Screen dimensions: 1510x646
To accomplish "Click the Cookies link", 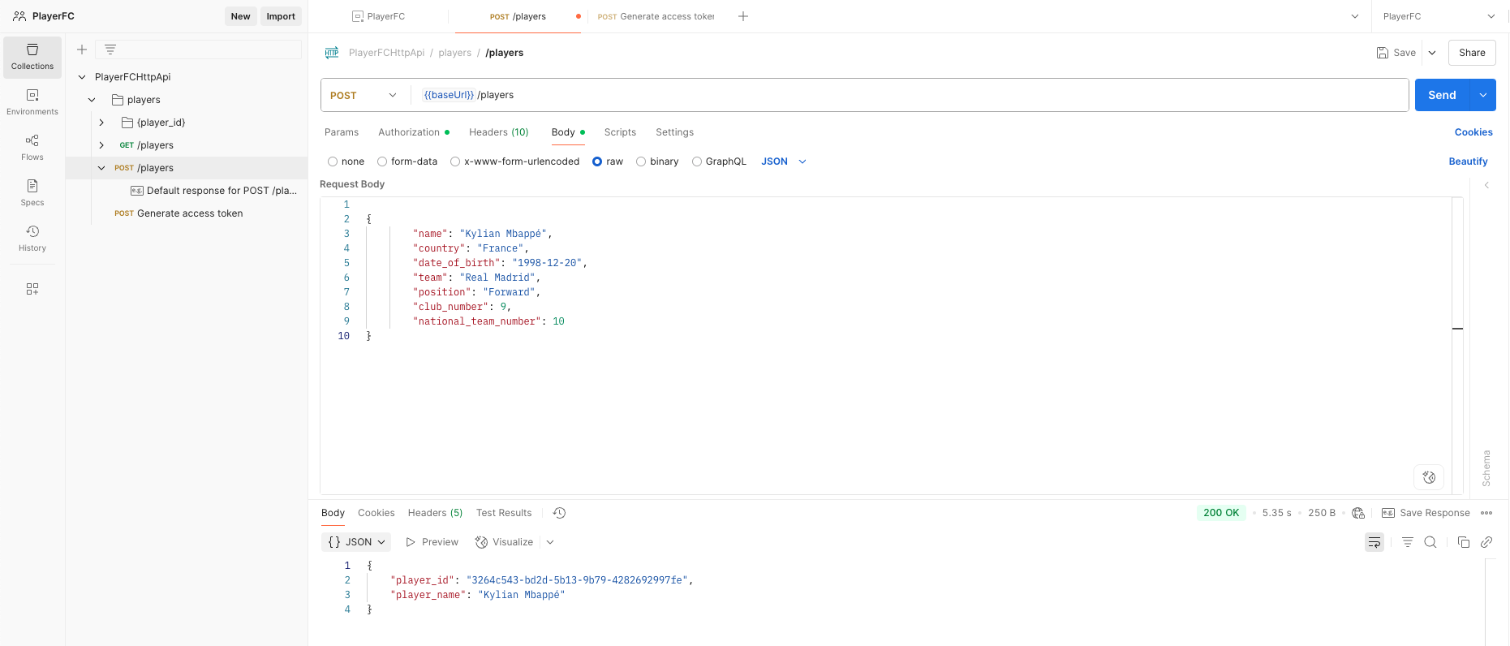I will click(1473, 132).
